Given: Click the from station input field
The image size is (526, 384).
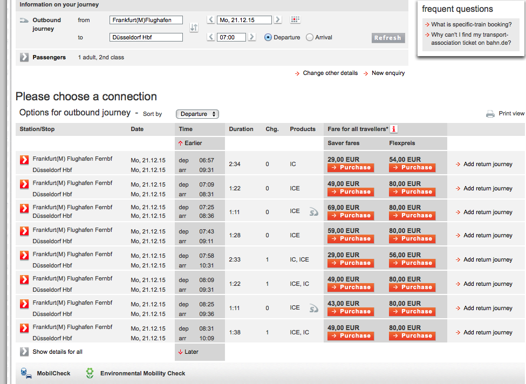Looking at the screenshot, I should pyautogui.click(x=146, y=20).
